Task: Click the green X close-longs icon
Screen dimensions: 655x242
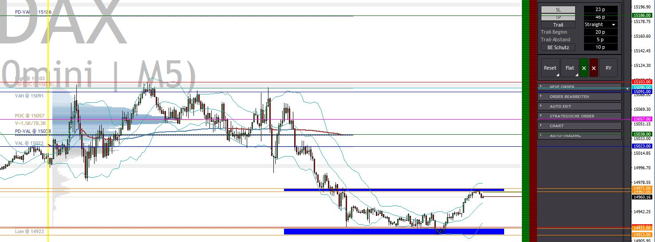Action: pyautogui.click(x=584, y=68)
